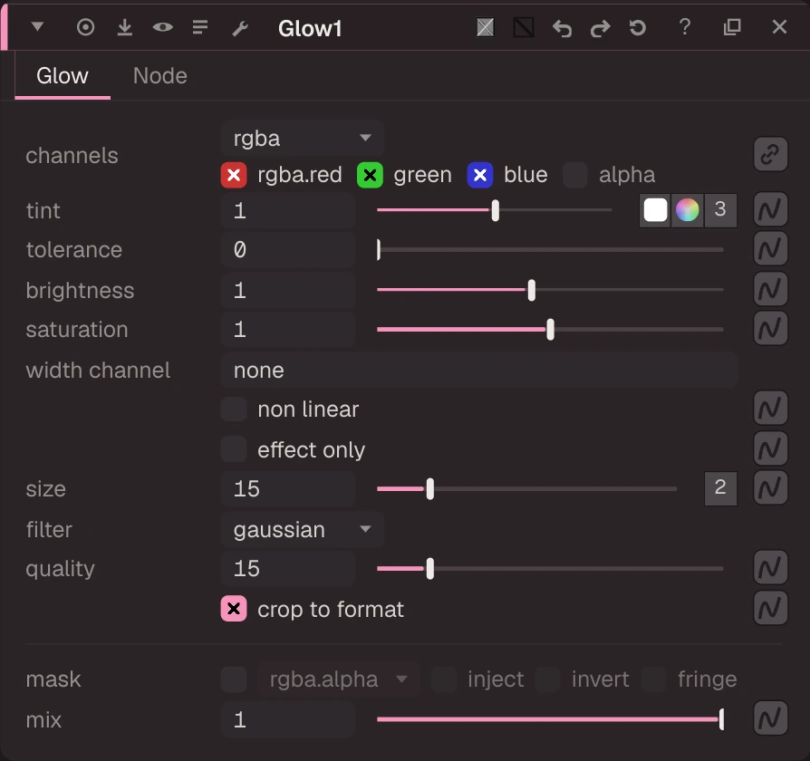Click the saturation slider handle

click(551, 329)
